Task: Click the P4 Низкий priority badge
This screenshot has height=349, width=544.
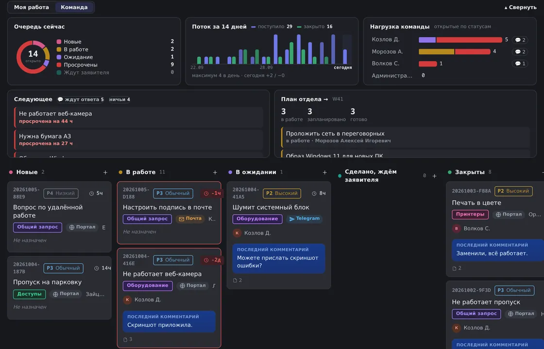Action: (x=61, y=193)
